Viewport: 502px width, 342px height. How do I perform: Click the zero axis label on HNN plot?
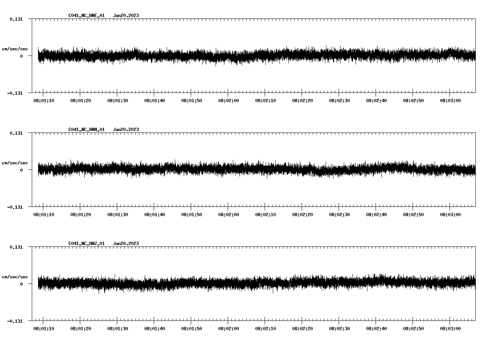21,170
